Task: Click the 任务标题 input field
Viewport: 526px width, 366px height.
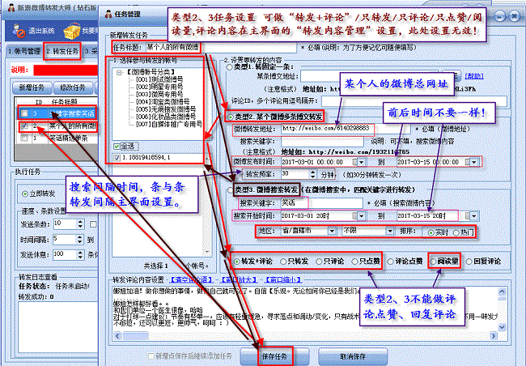Action: click(221, 47)
